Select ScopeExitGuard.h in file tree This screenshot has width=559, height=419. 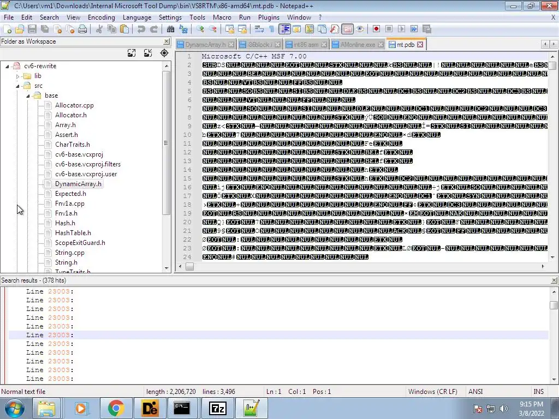pos(80,243)
